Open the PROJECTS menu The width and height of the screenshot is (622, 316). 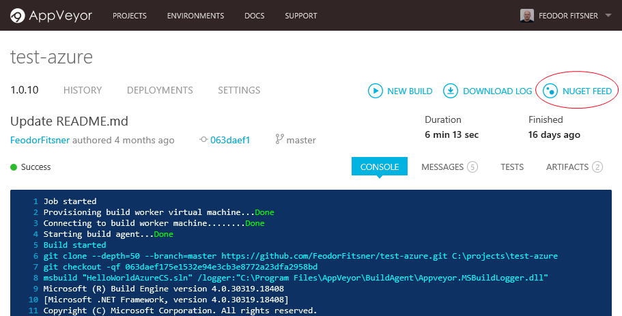click(x=129, y=16)
